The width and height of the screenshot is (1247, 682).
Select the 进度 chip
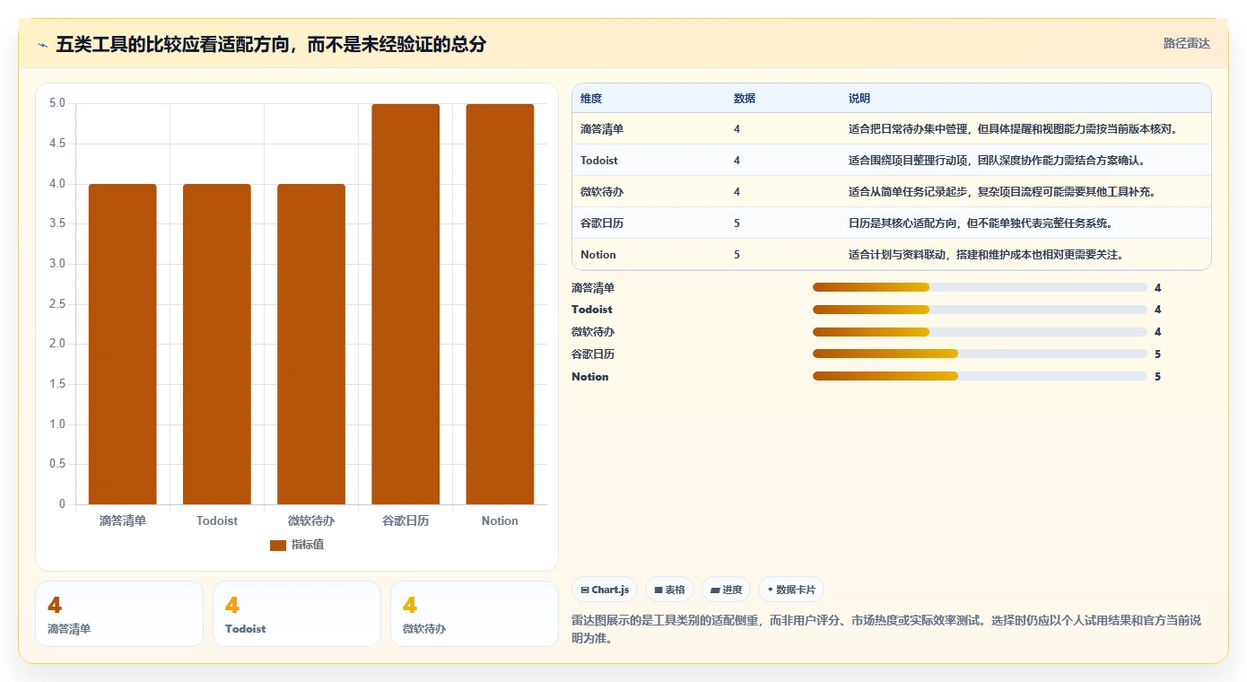pos(726,590)
